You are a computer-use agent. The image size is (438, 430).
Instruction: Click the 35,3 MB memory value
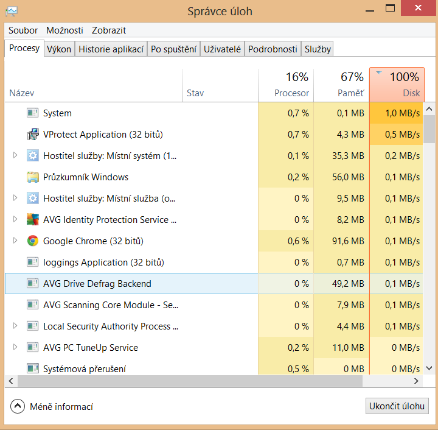coord(348,156)
